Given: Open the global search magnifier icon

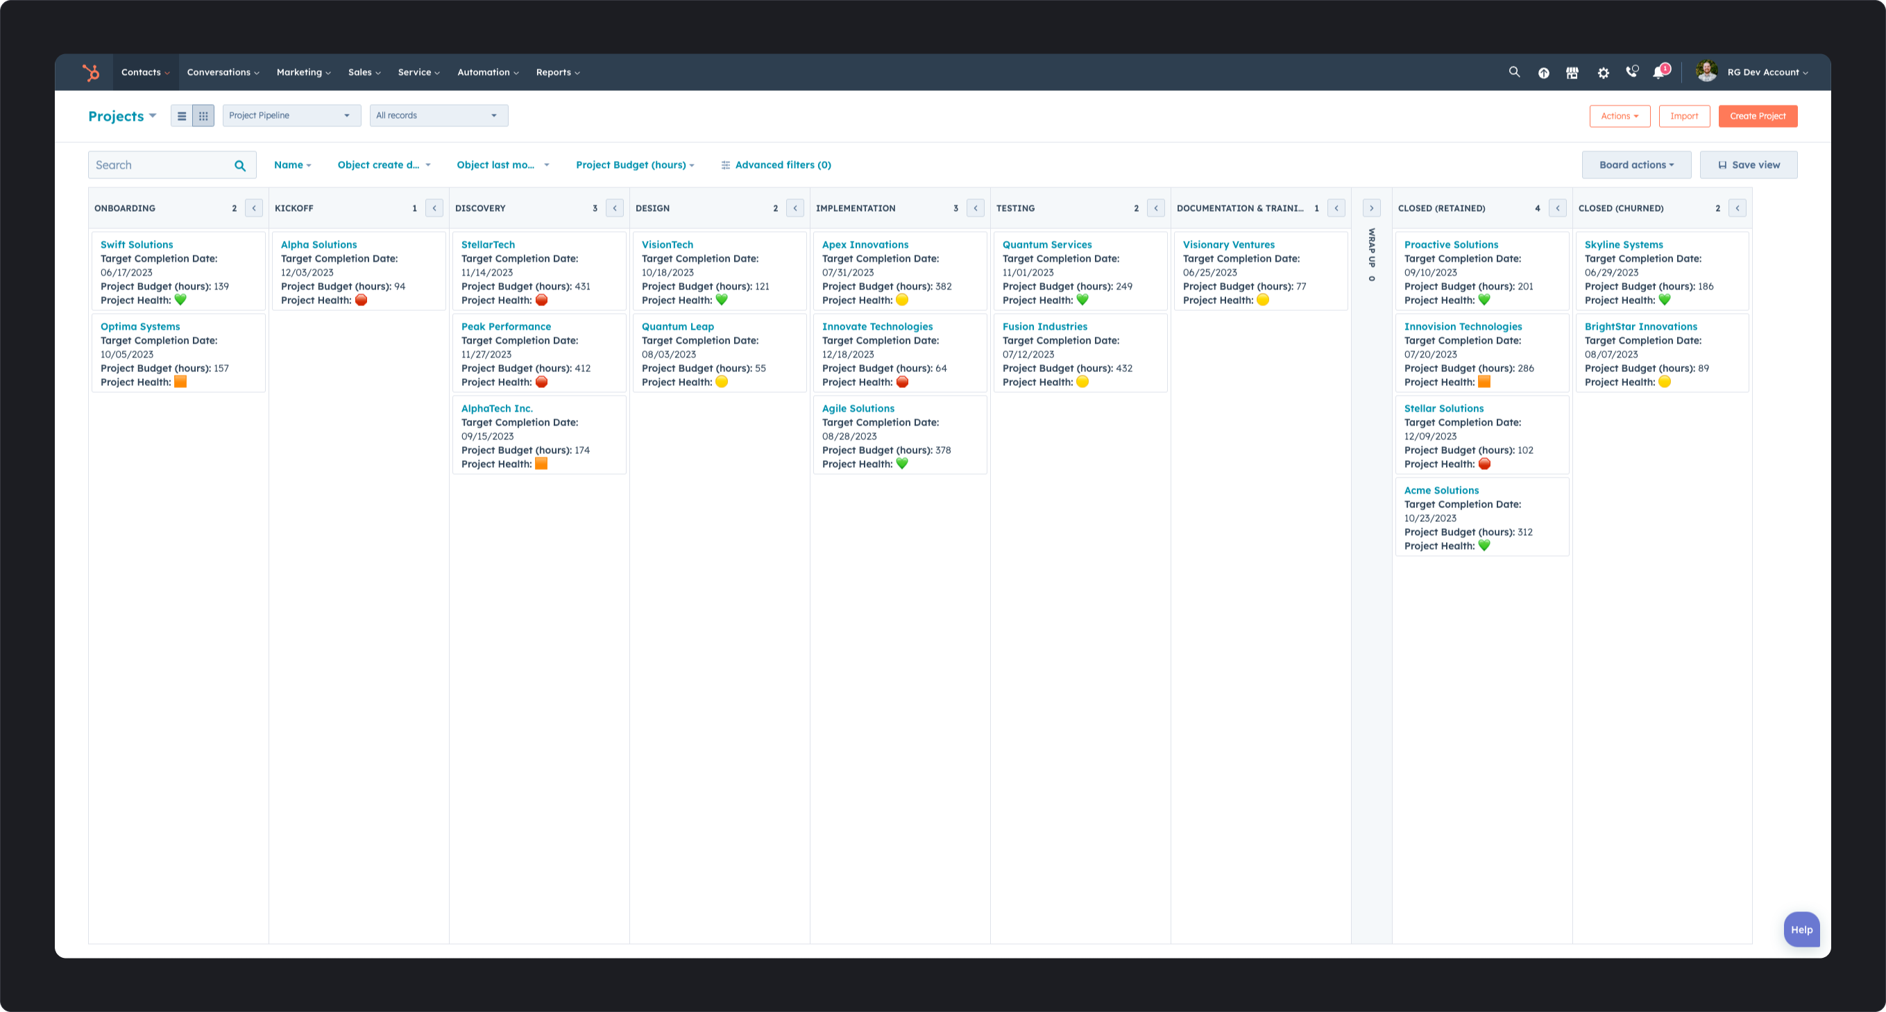Looking at the screenshot, I should click(x=1513, y=71).
